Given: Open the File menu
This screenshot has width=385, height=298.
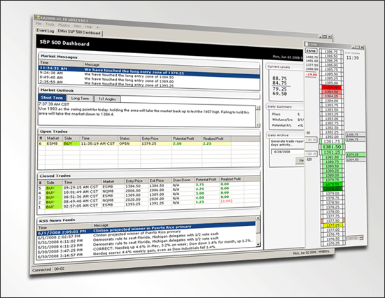Looking at the screenshot, I should [38, 24].
